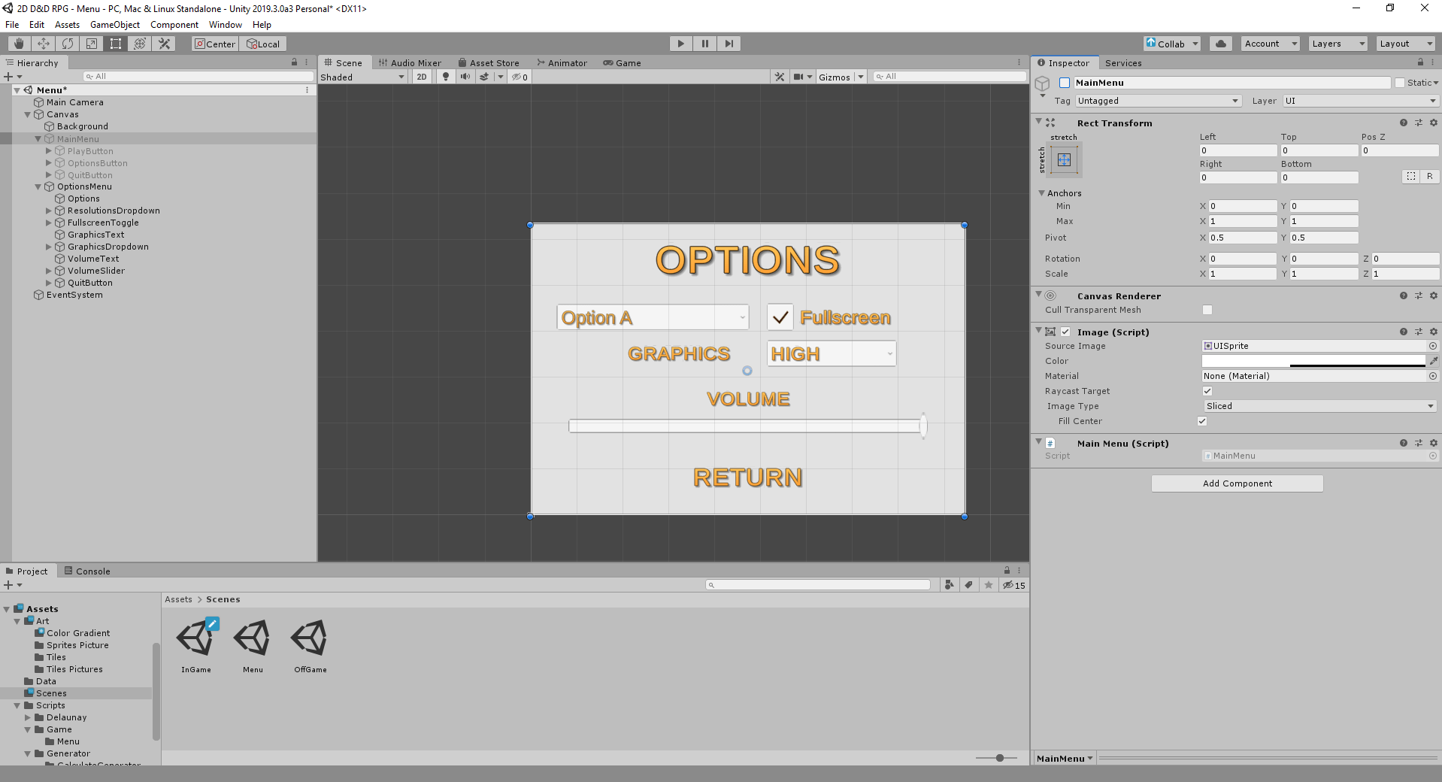The height and width of the screenshot is (782, 1442).
Task: Filter Project search by label
Action: tap(969, 585)
